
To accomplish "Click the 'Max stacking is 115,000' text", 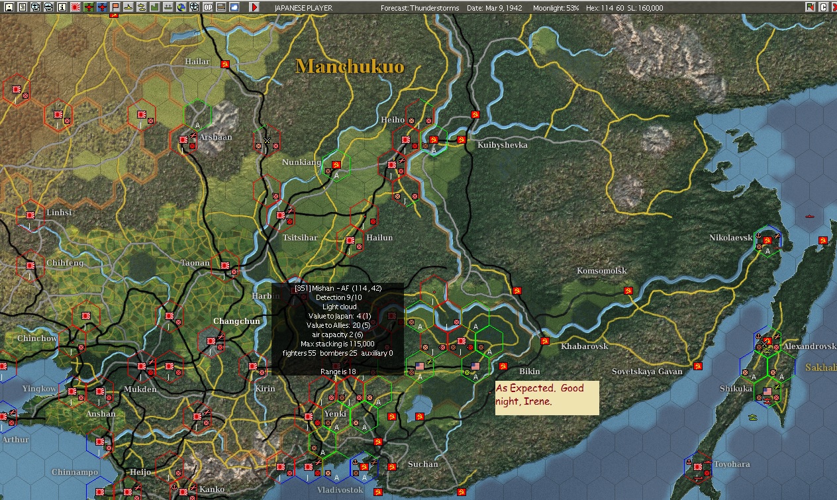I will [338, 344].
